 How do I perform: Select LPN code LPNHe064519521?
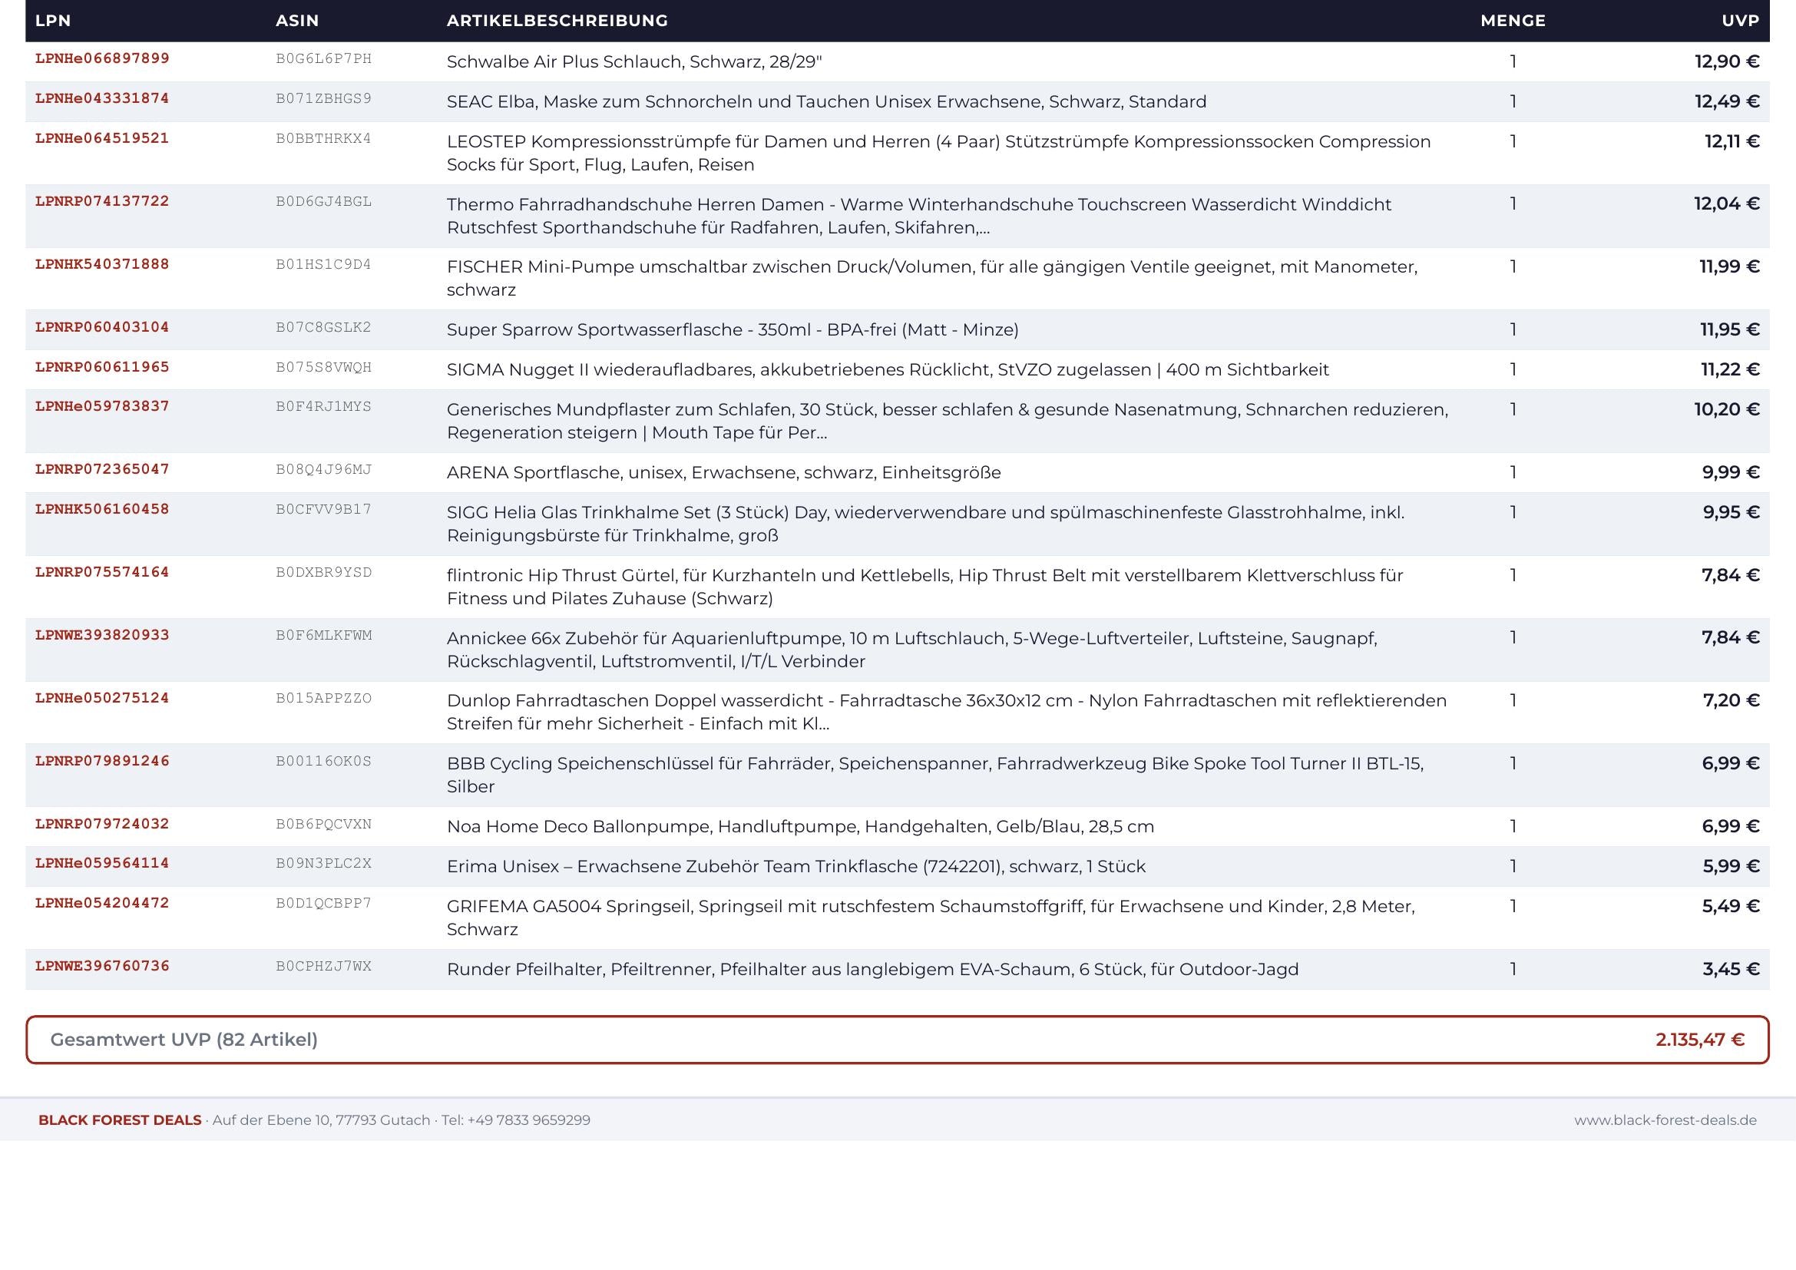click(x=102, y=138)
